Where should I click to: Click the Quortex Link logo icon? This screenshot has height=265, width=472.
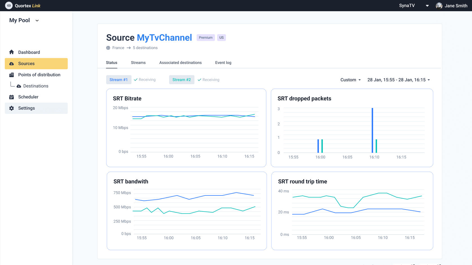click(x=9, y=6)
